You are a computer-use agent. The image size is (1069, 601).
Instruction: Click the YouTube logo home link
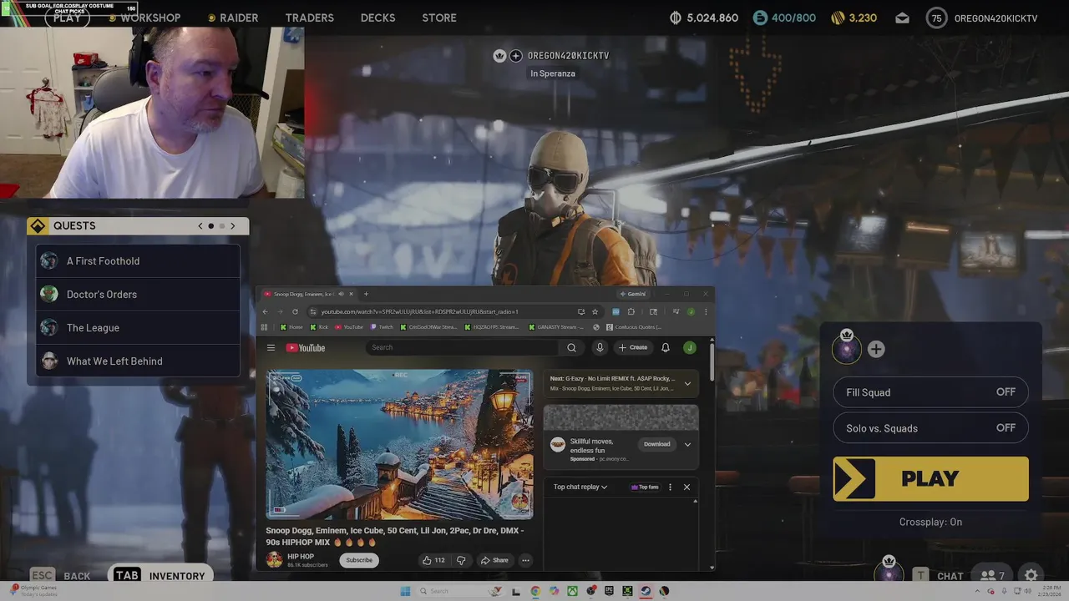(x=306, y=347)
